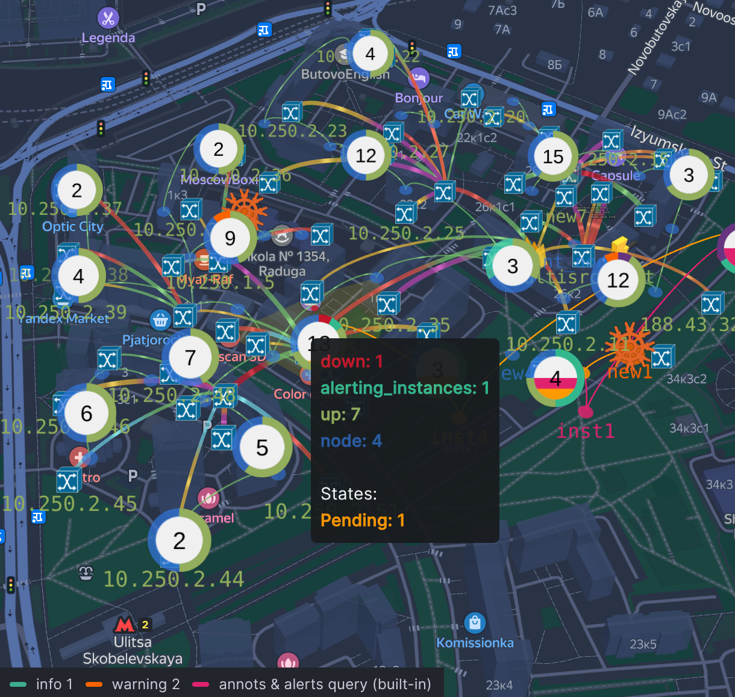Click the metro M icon at Ulitsa Skobelevskaya

click(125, 625)
